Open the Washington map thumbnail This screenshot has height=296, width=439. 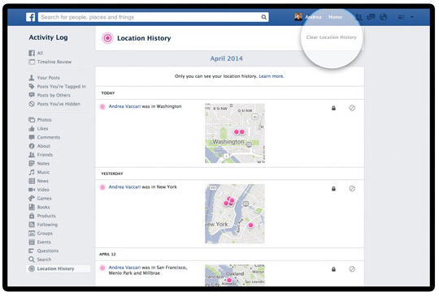coord(235,133)
